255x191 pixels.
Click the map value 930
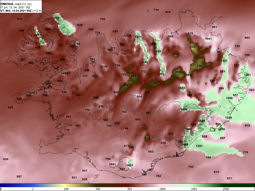point(6,159)
